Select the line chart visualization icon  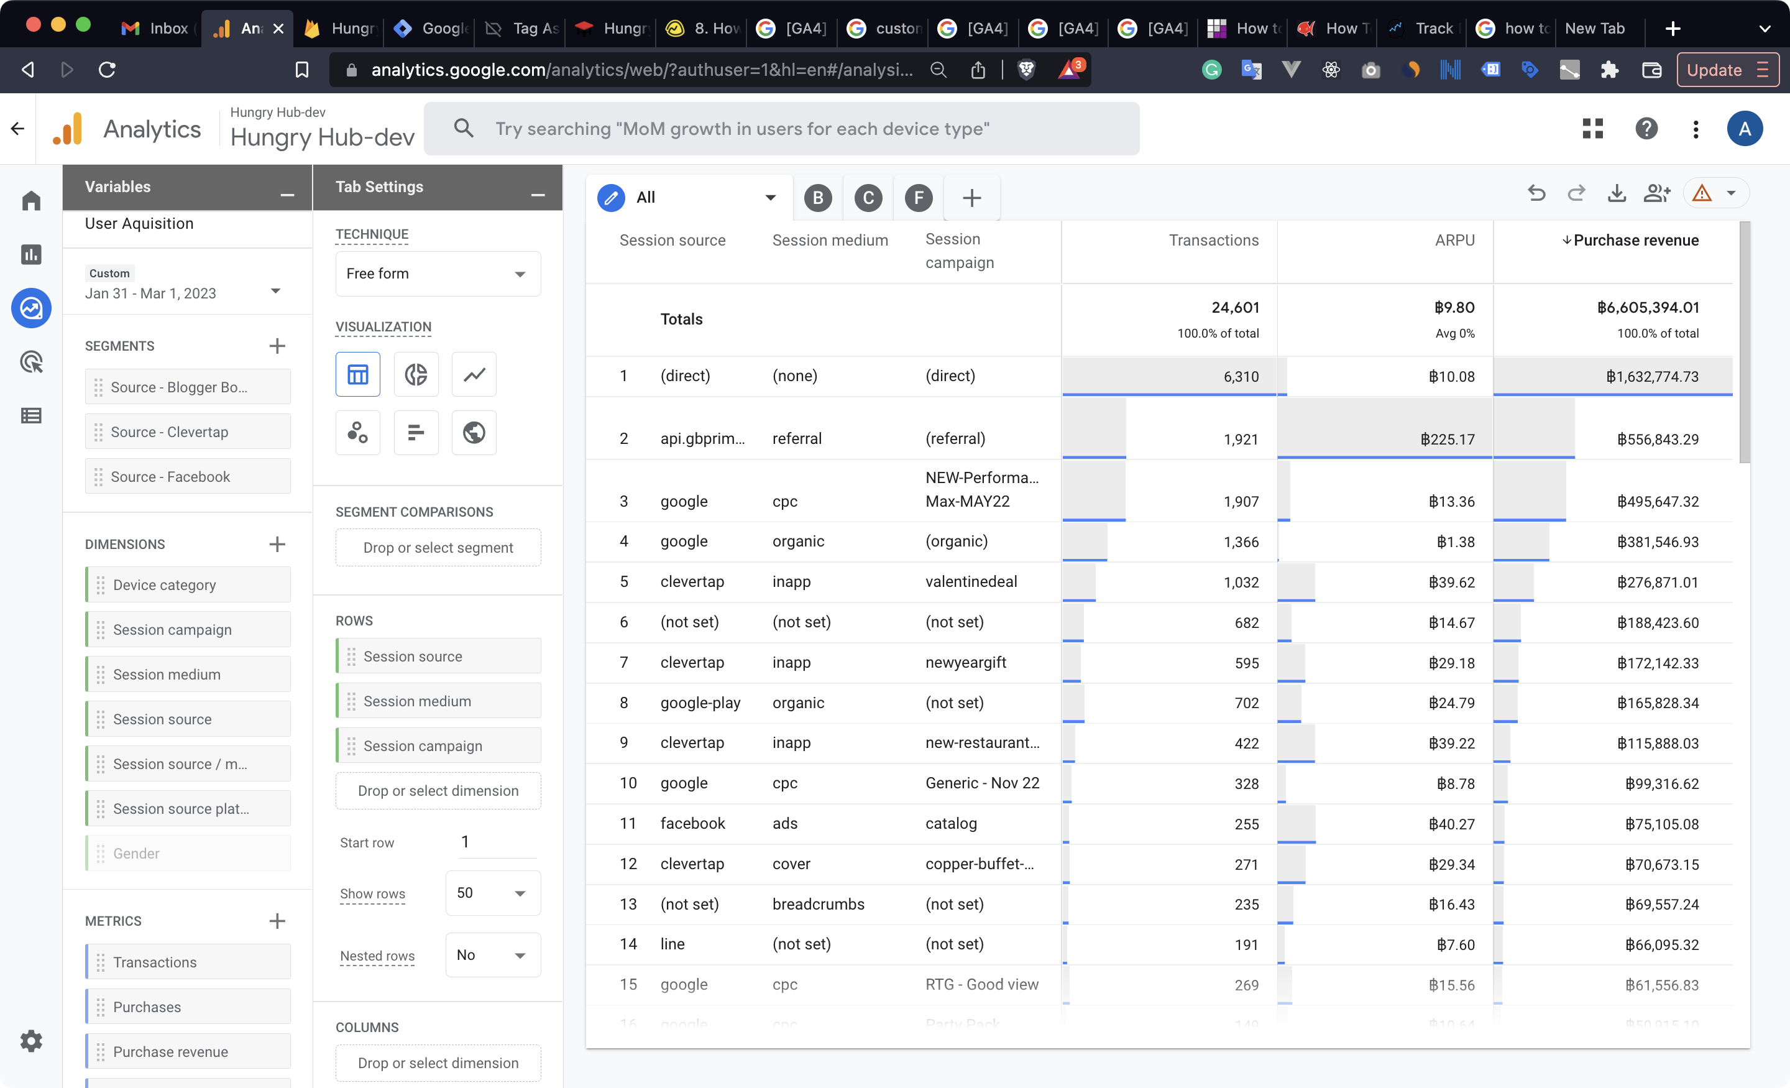[474, 374]
